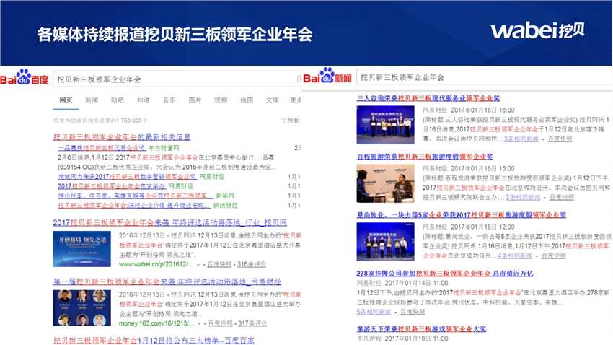Image resolution: width=613 pixels, height=345 pixels.
Task: Open 挖贝新三板领军企业年会的最新相关信息 link
Action: [x=122, y=136]
